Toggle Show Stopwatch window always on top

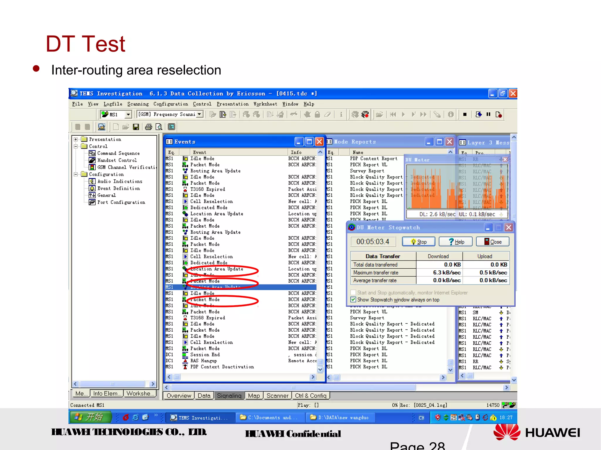point(353,300)
